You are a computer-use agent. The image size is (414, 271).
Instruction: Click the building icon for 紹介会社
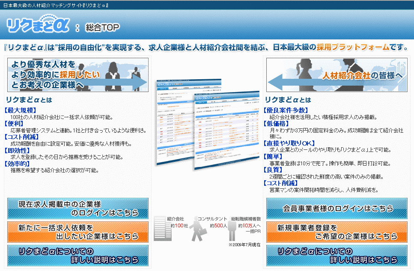click(x=163, y=228)
